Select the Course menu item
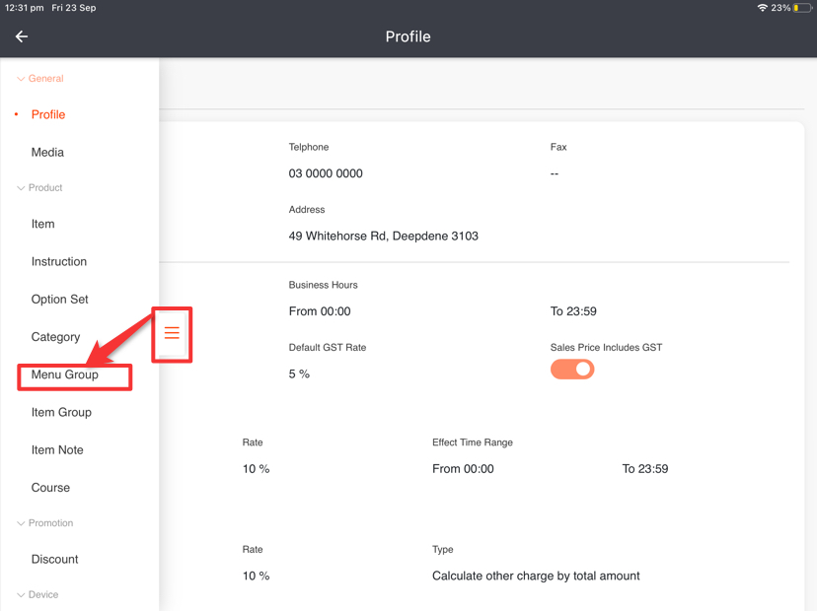The height and width of the screenshot is (611, 817). tap(50, 488)
